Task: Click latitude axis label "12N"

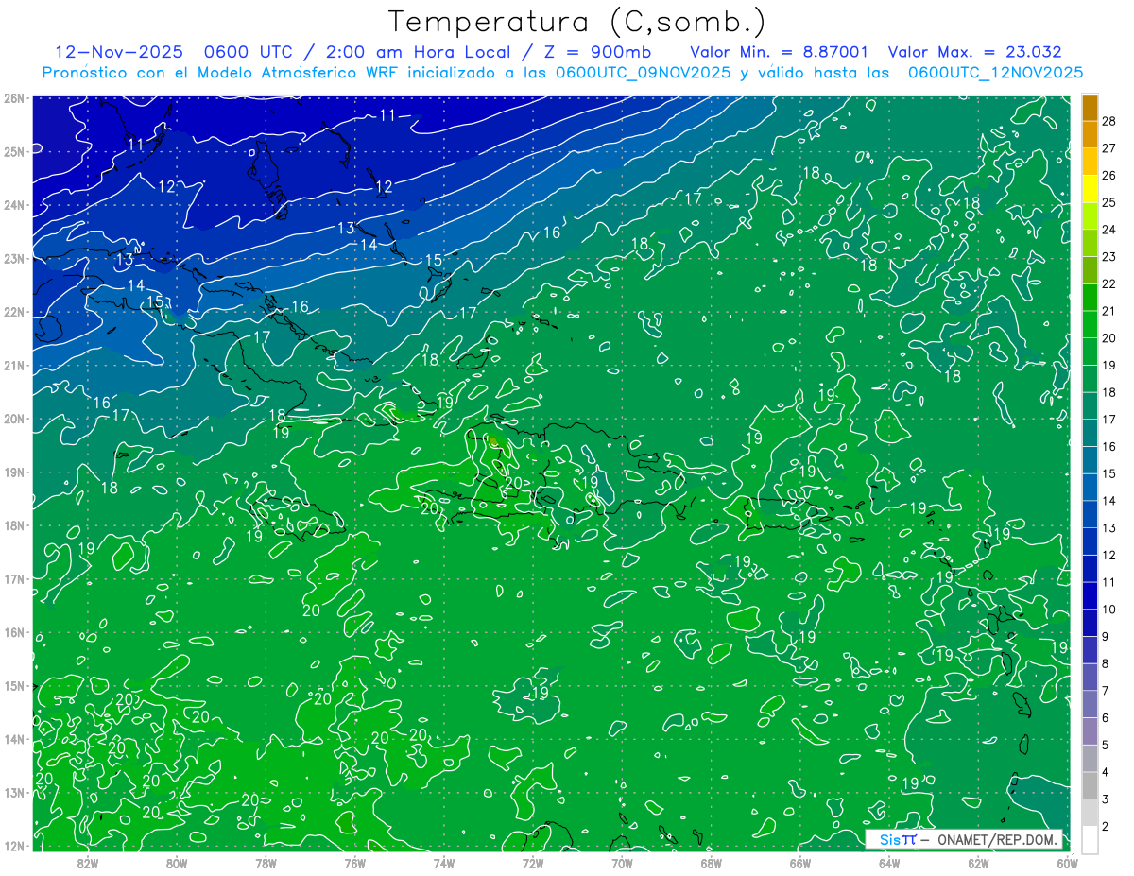Action: coord(14,846)
